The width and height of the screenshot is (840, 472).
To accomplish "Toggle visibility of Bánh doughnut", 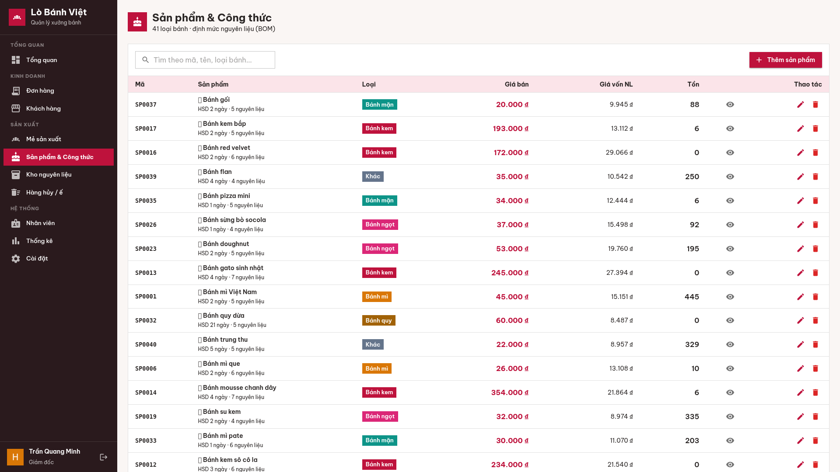I will 730,249.
